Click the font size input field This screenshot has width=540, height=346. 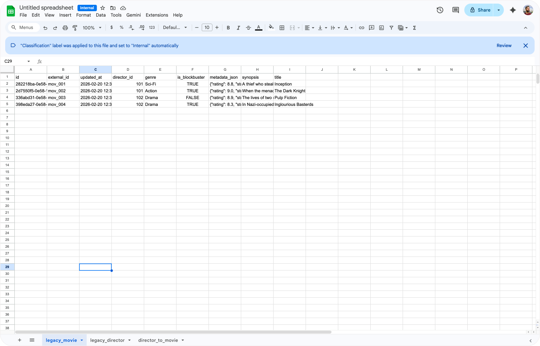click(x=207, y=28)
